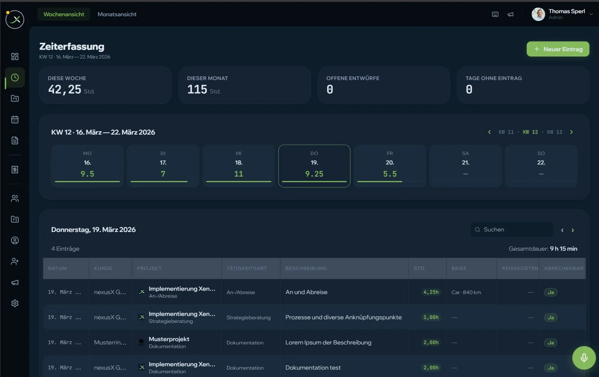
Task: Open the dashboard grid icon in sidebar
Action: pyautogui.click(x=15, y=57)
